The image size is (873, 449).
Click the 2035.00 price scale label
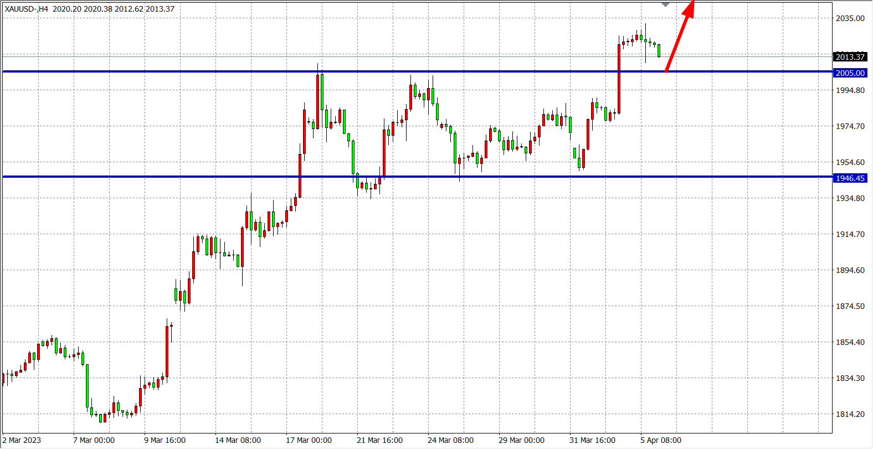pyautogui.click(x=850, y=18)
